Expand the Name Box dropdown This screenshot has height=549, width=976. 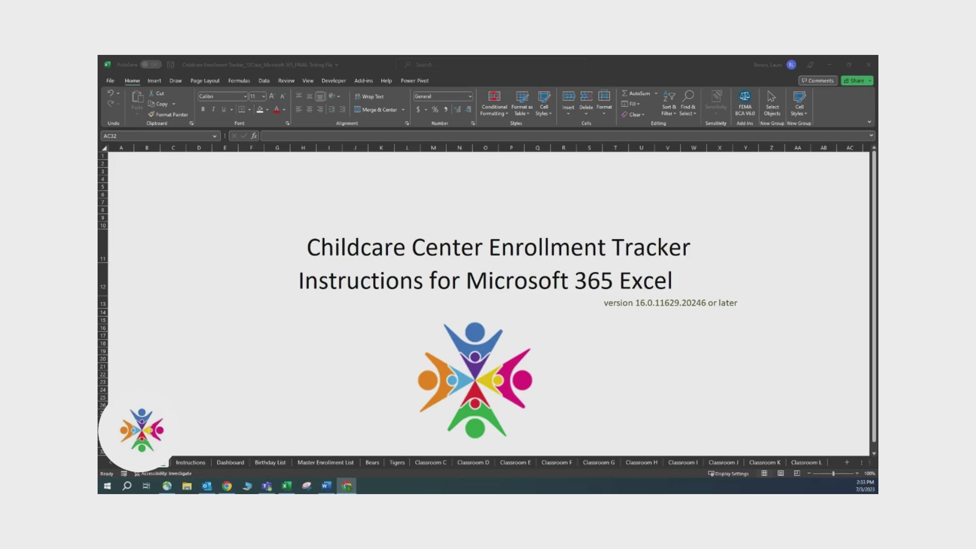coord(215,136)
